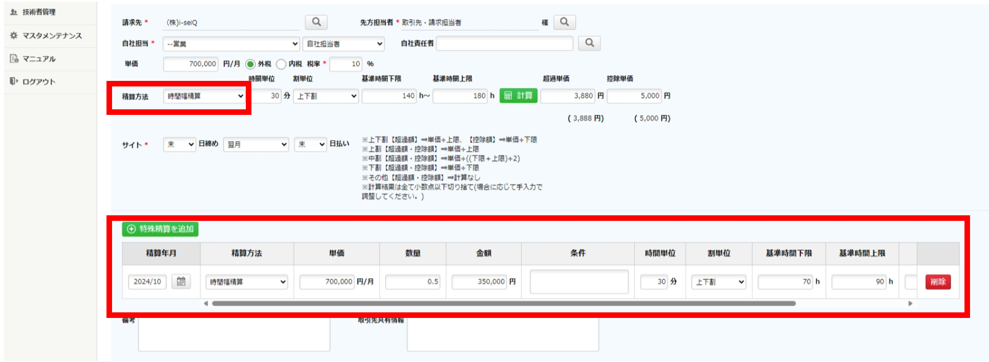
Task: Select the 内税 radio button
Action: (x=281, y=64)
